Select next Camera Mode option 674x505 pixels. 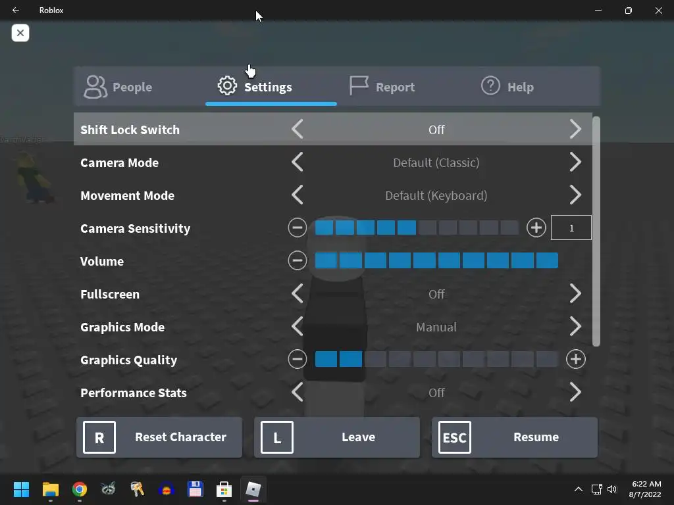pos(575,162)
